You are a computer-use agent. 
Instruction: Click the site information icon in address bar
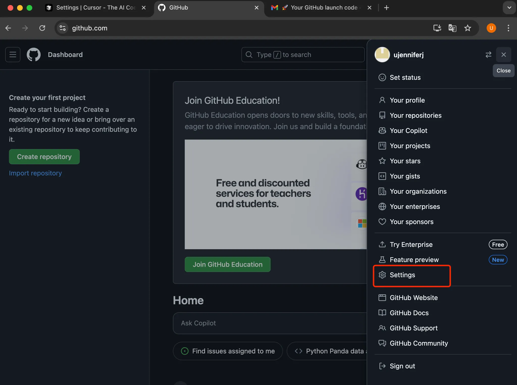63,28
